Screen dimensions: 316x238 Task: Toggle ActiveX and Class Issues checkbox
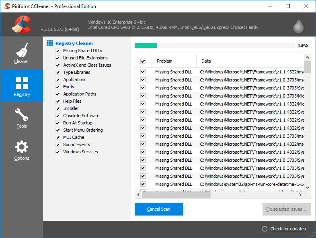tap(58, 65)
